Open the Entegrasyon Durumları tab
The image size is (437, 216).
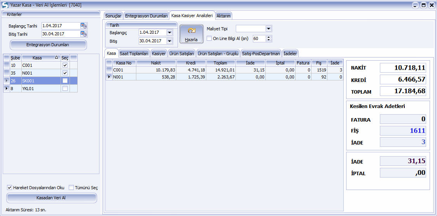tap(146, 16)
